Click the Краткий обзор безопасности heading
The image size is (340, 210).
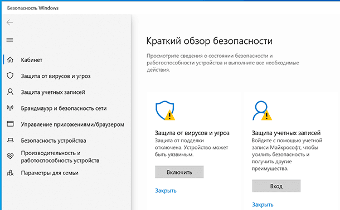[209, 41]
